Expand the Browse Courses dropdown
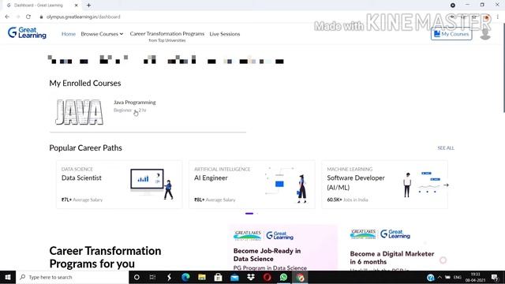Viewport: 505px width, 284px height. pos(102,34)
